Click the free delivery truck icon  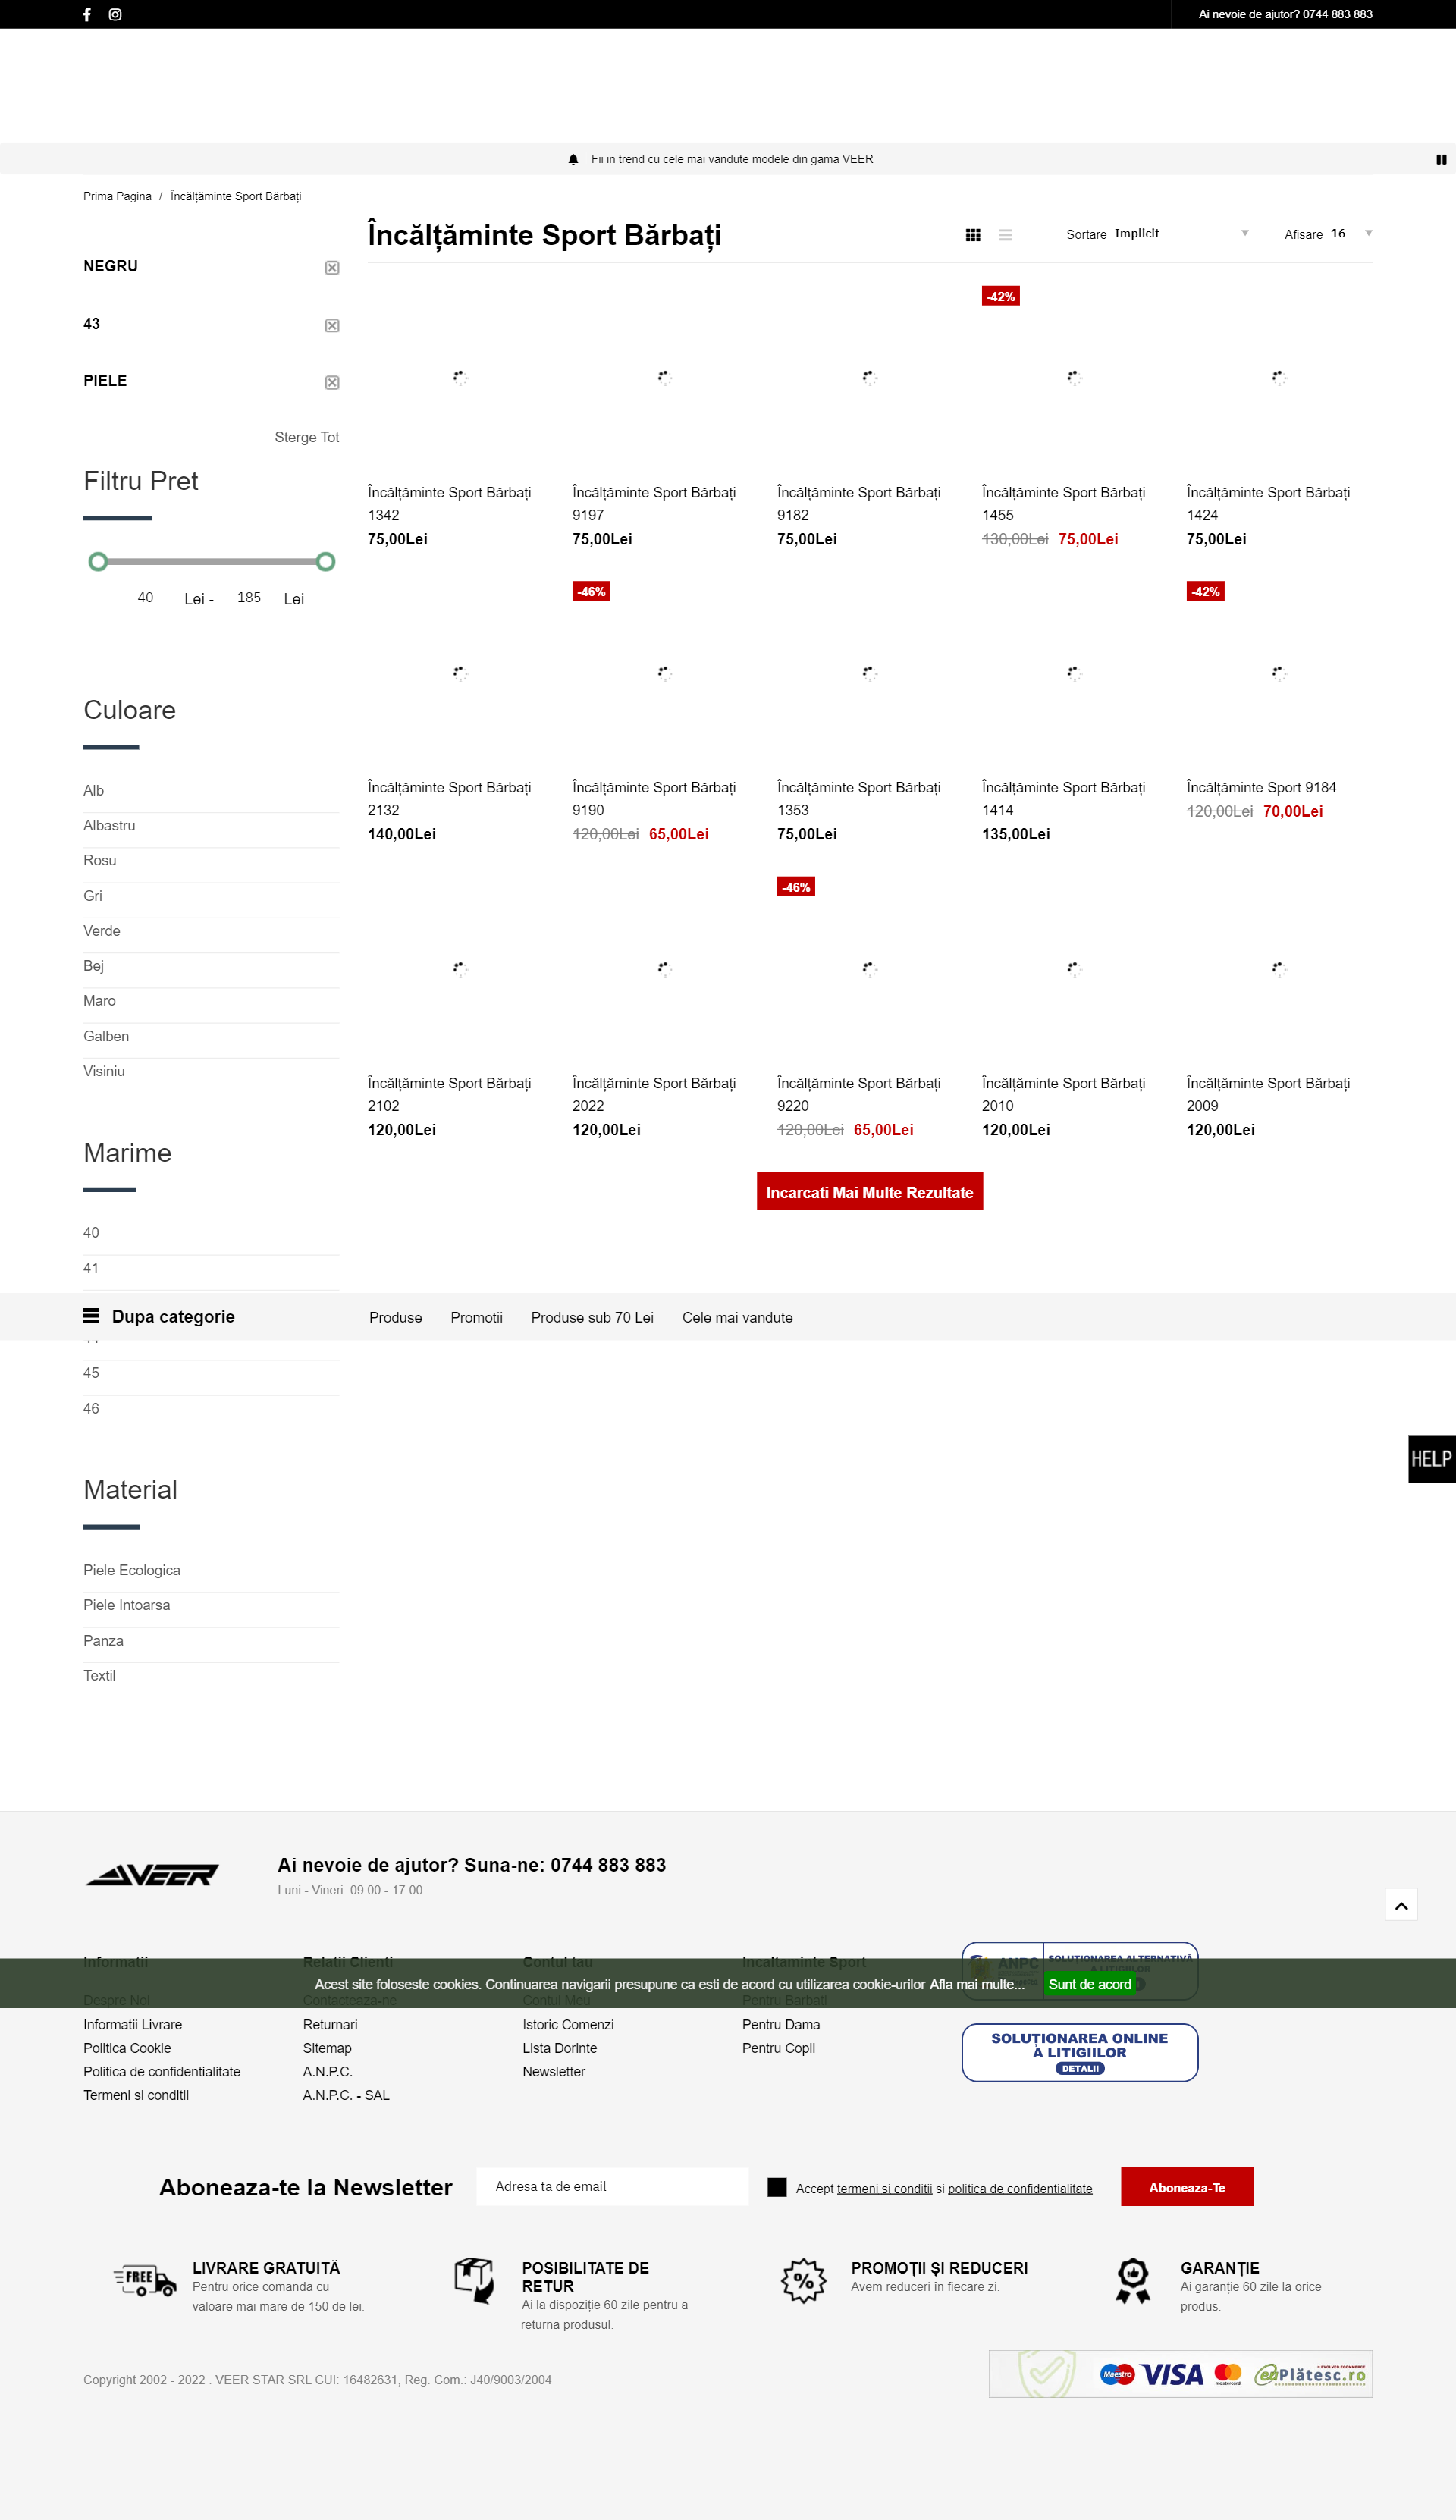(x=145, y=2281)
